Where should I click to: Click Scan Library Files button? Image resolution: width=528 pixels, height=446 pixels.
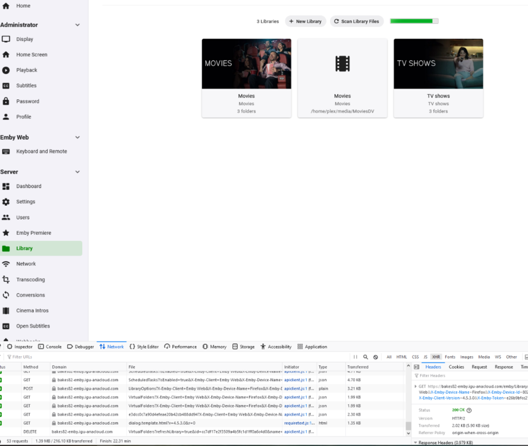pos(357,21)
